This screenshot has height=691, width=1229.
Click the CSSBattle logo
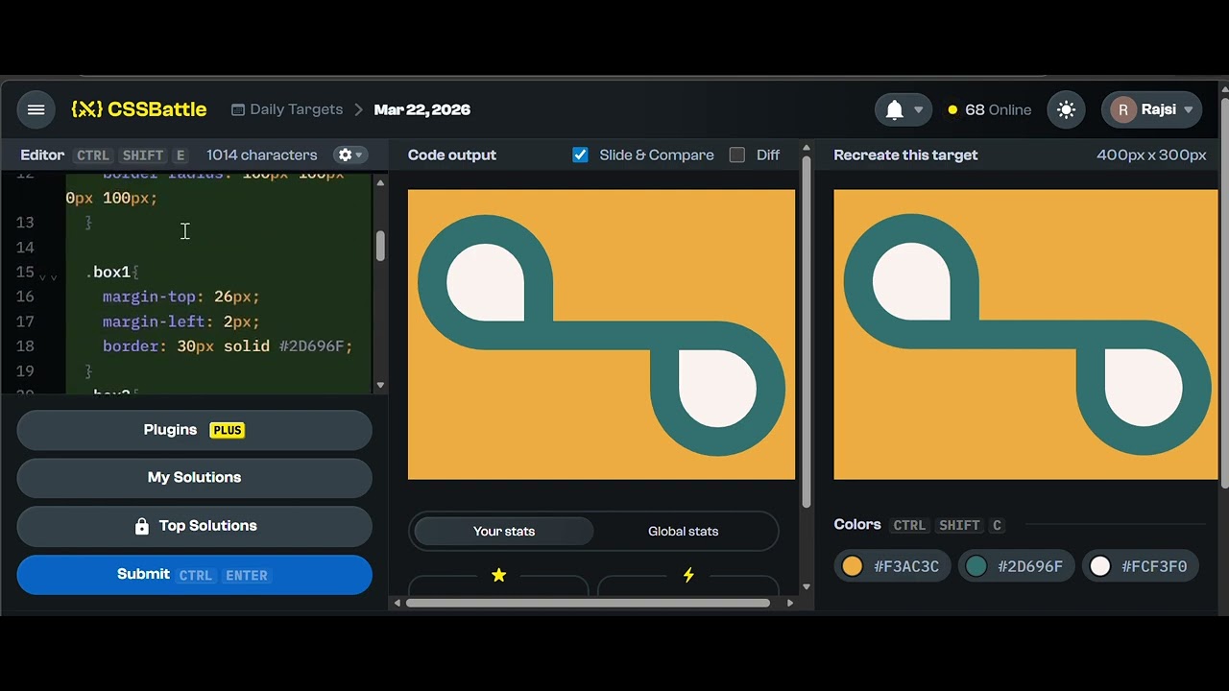[139, 109]
